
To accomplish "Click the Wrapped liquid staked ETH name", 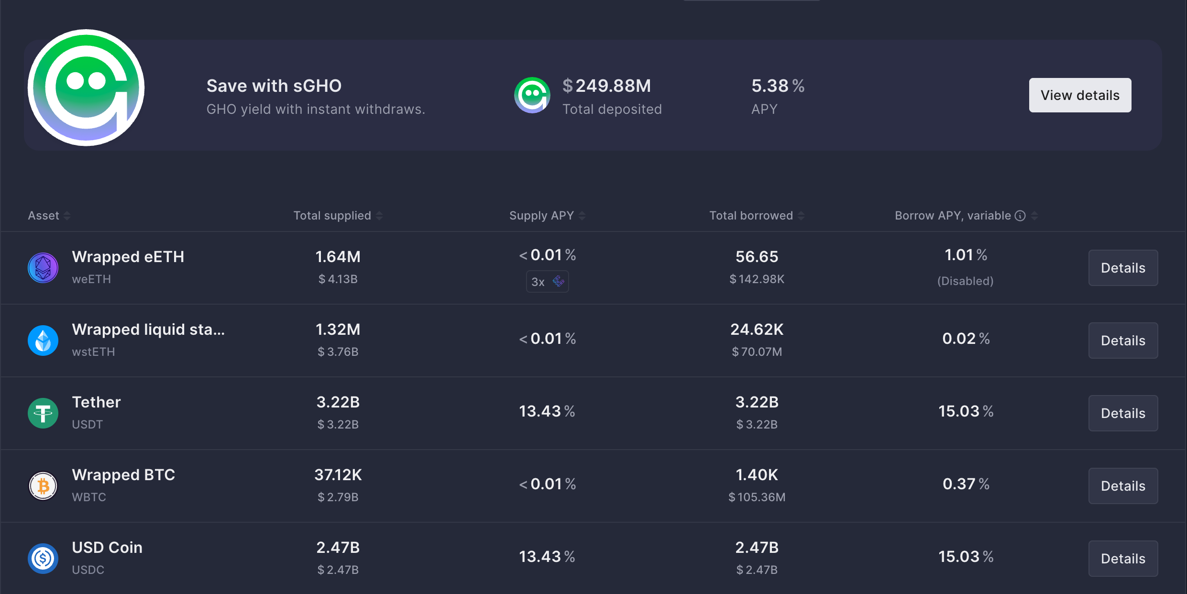I will click(148, 330).
